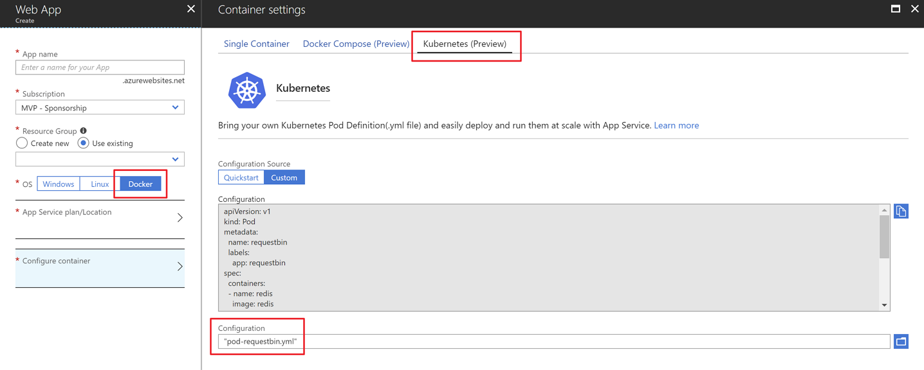Open the Docker Compose (Preview) tab
The height and width of the screenshot is (370, 924).
point(356,44)
